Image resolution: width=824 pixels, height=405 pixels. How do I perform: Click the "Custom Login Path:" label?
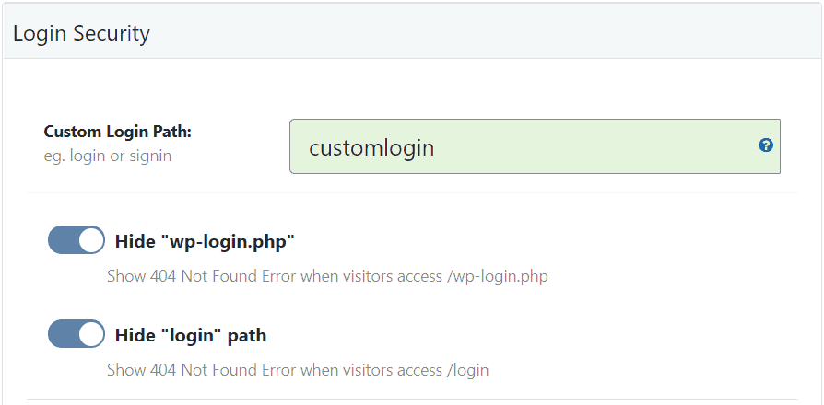(x=117, y=132)
